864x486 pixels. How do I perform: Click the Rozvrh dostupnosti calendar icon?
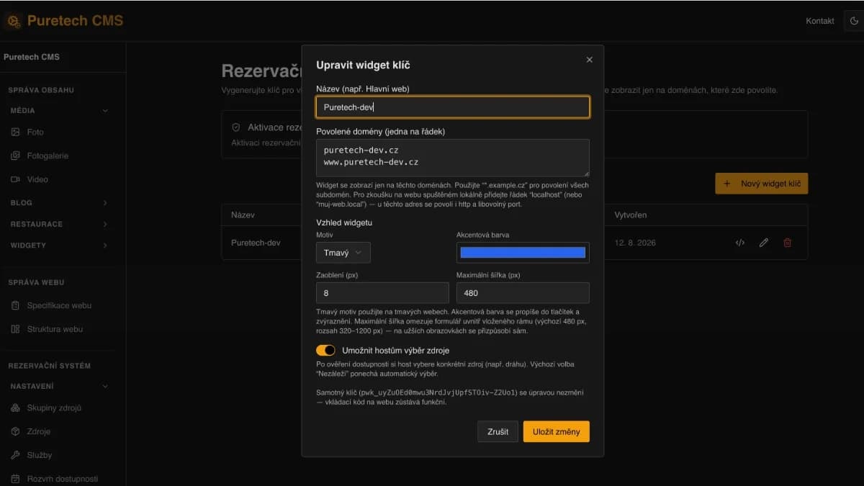tap(15, 479)
